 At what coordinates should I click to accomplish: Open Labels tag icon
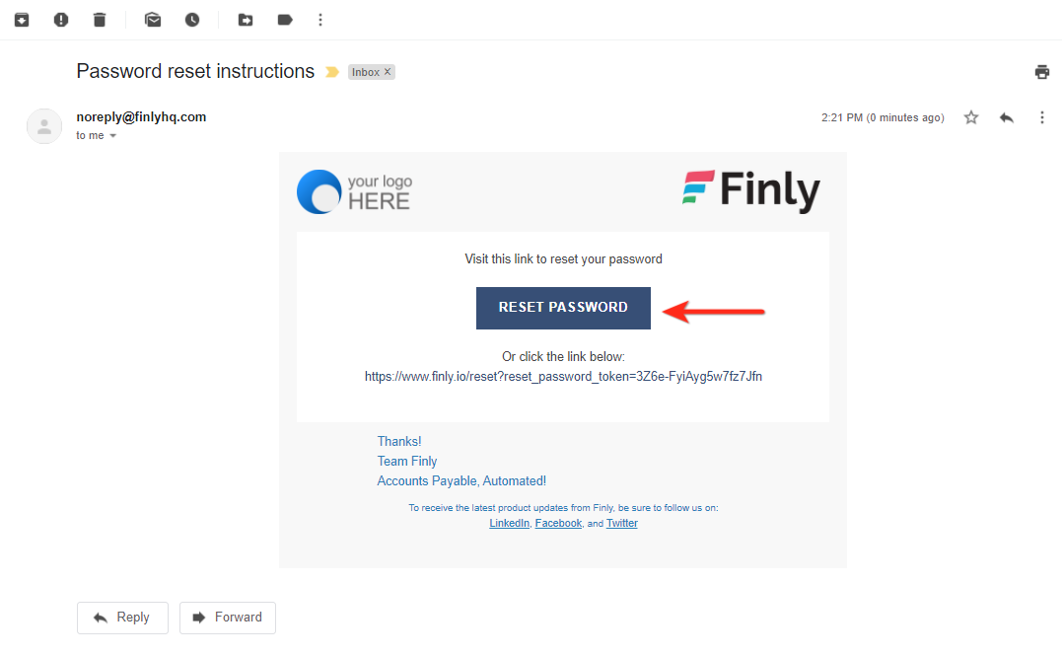pos(285,20)
